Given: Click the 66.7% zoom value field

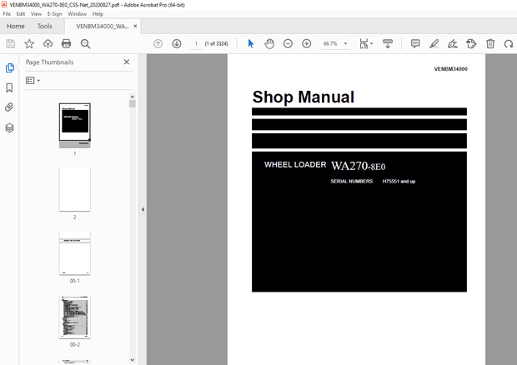Looking at the screenshot, I should 330,43.
